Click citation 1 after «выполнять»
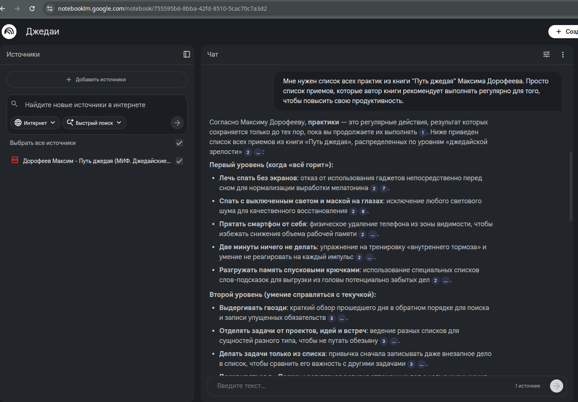This screenshot has height=402, width=578. click(422, 133)
